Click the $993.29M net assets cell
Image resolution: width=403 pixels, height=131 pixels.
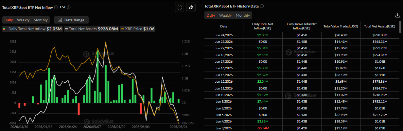(x=379, y=48)
